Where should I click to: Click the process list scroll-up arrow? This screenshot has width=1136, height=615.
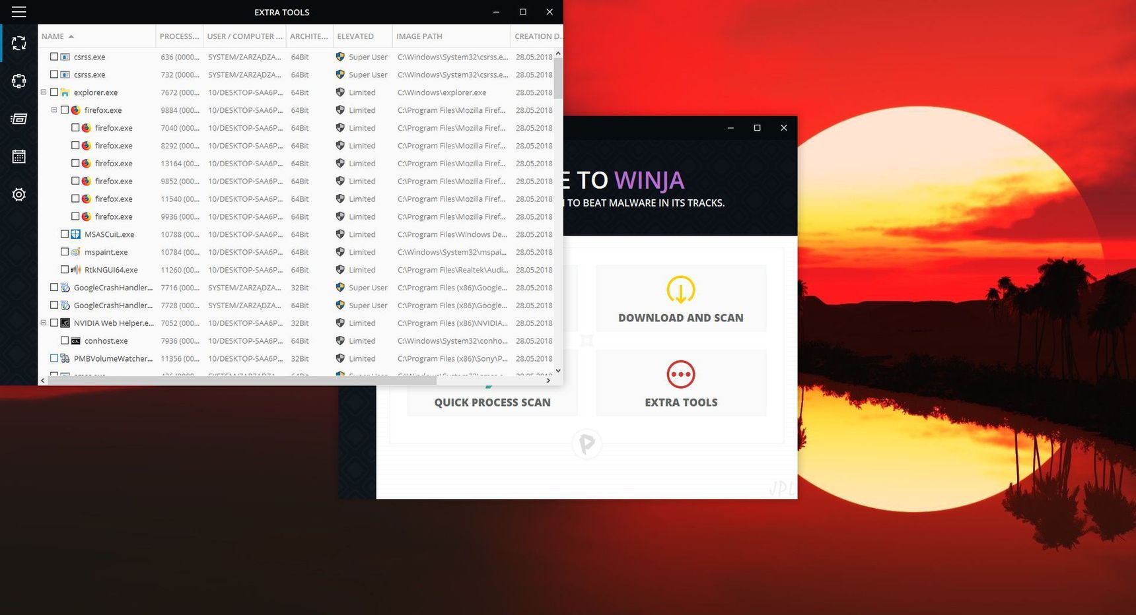coord(558,53)
